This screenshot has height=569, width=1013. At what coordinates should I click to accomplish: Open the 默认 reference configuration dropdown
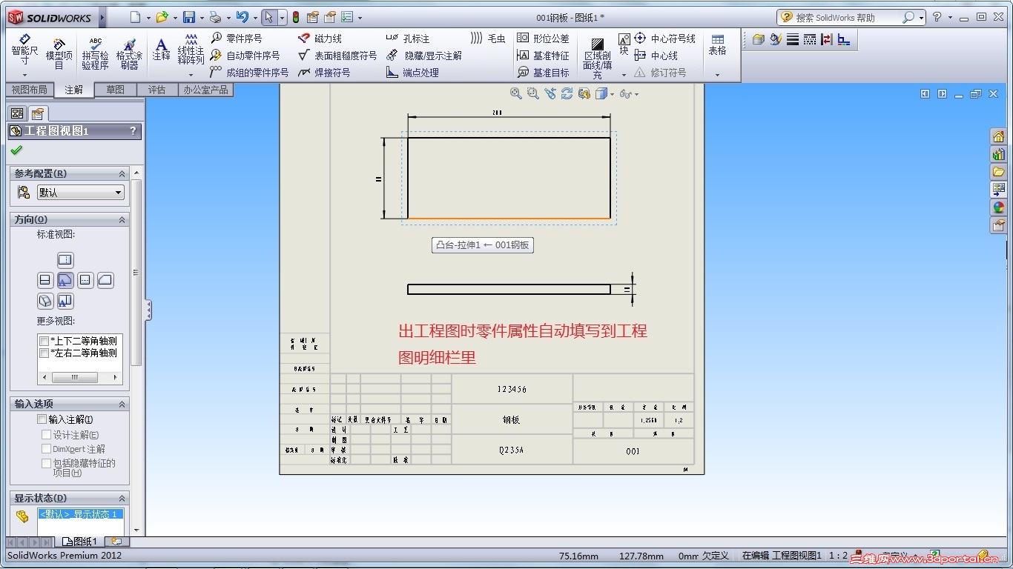coord(80,193)
